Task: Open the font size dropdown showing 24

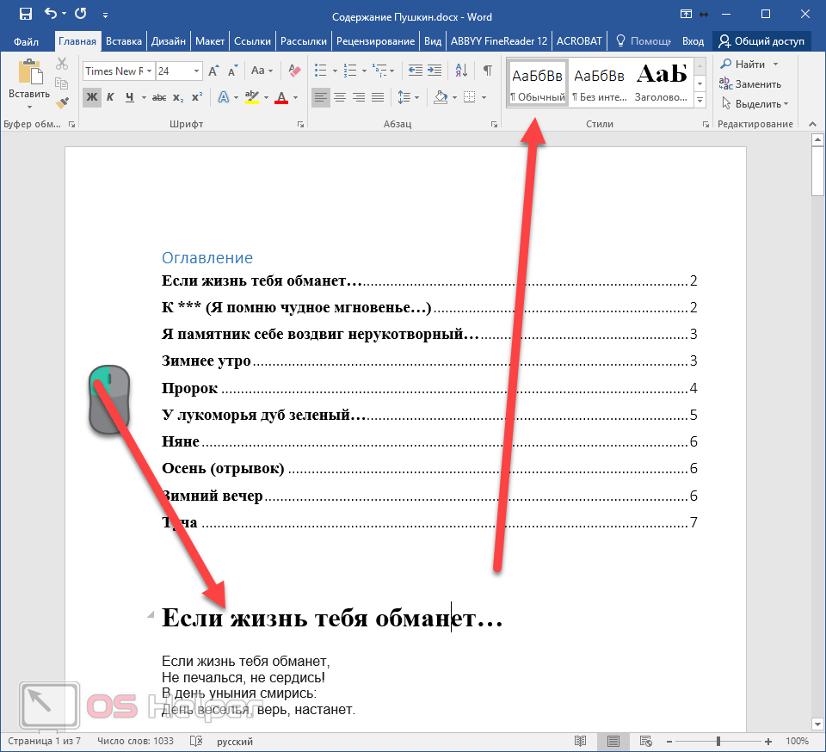Action: [x=196, y=71]
